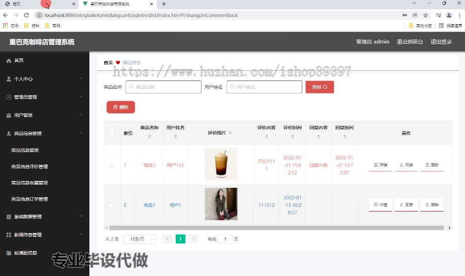
Task: Click the person icon beside 个人中心
Action: click(9, 79)
